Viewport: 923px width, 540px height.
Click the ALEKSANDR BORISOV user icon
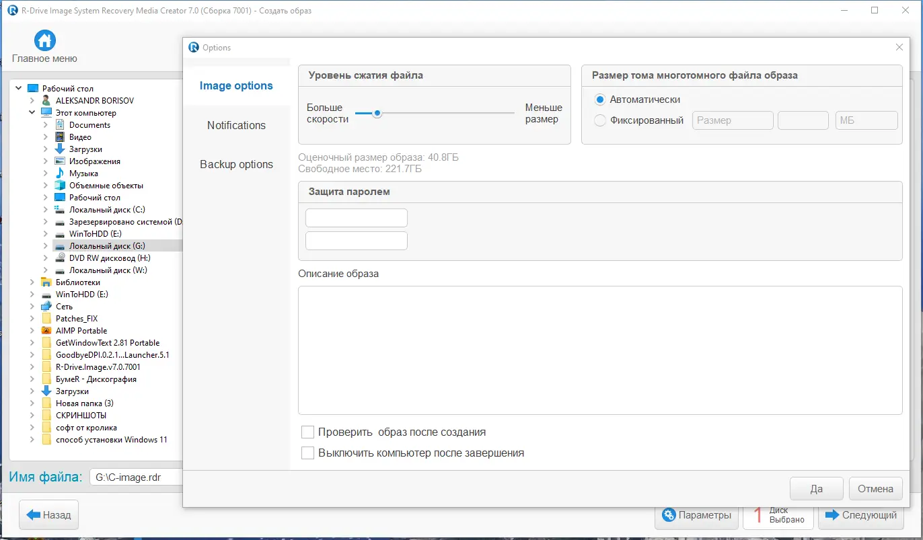pyautogui.click(x=46, y=101)
